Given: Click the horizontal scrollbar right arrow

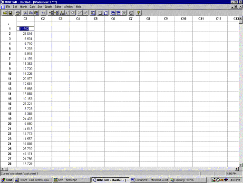Looking at the screenshot, I should pyautogui.click(x=237, y=169).
